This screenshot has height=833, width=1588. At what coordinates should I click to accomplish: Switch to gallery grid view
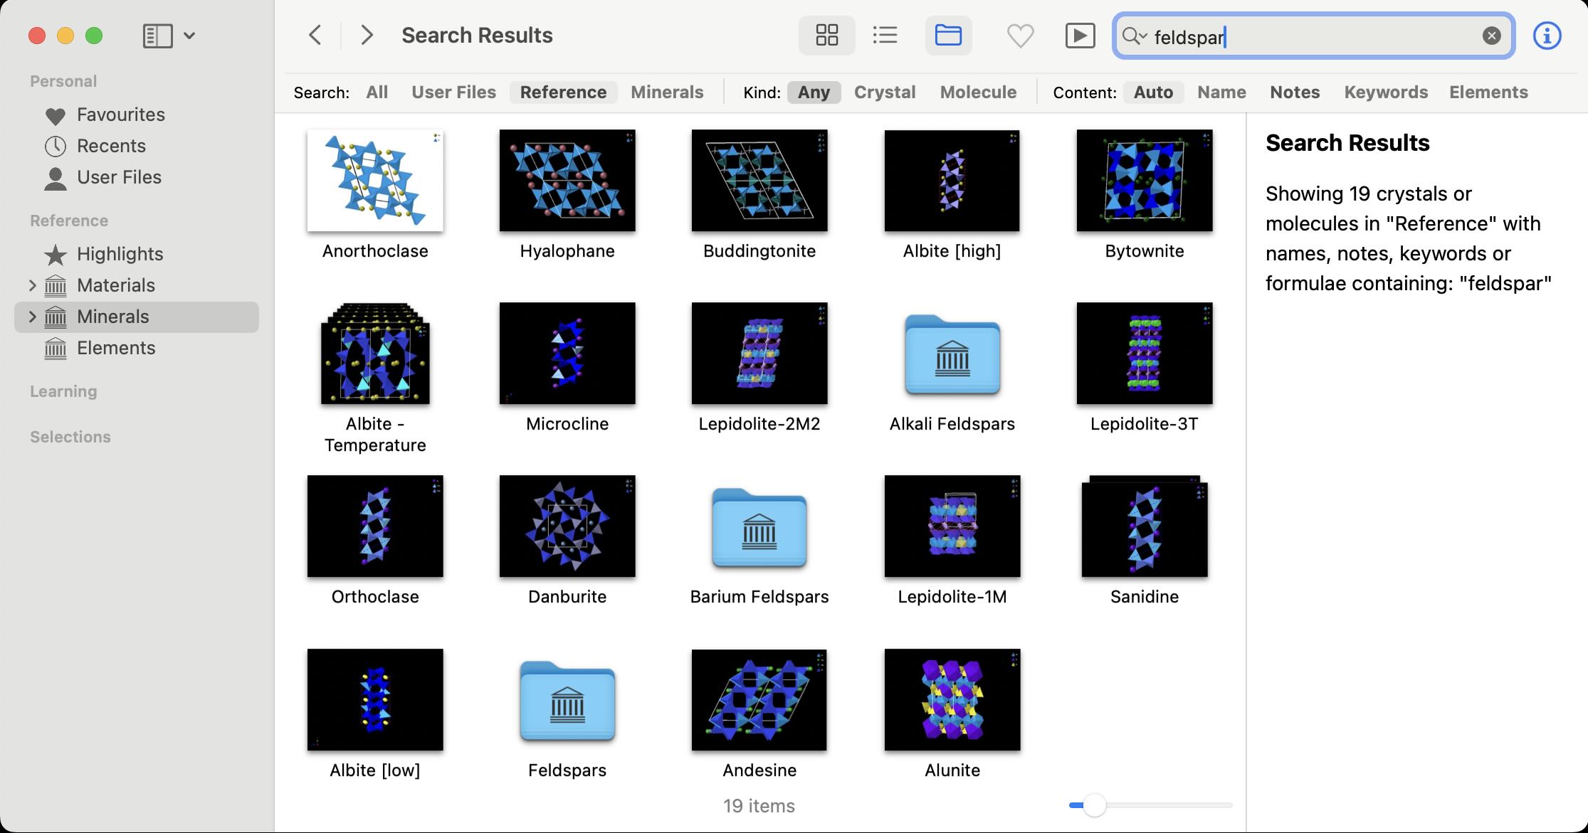click(x=826, y=35)
